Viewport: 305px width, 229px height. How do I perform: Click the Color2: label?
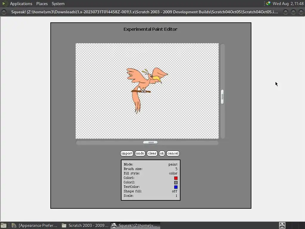click(129, 182)
